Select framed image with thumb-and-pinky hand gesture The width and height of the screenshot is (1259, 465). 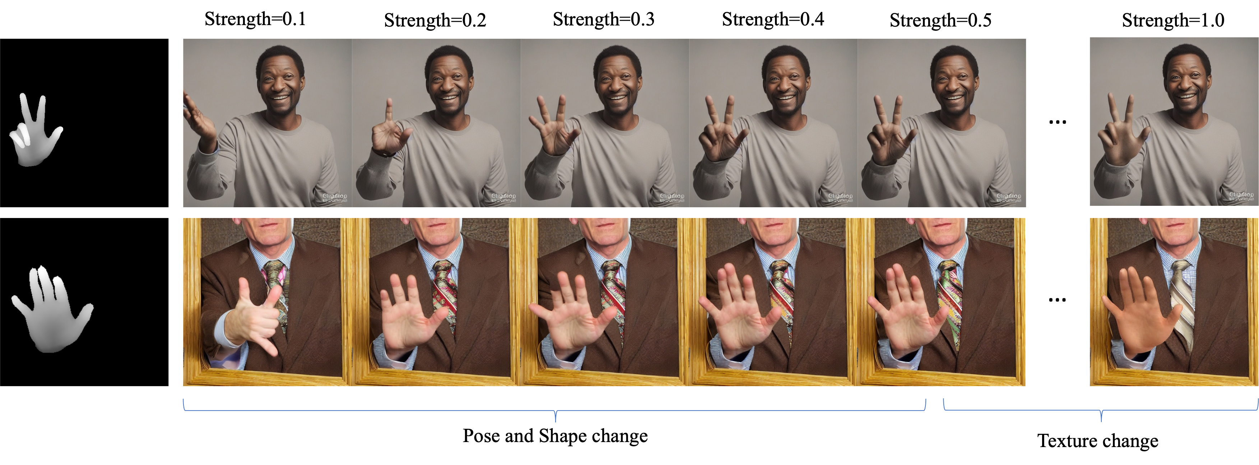point(267,303)
